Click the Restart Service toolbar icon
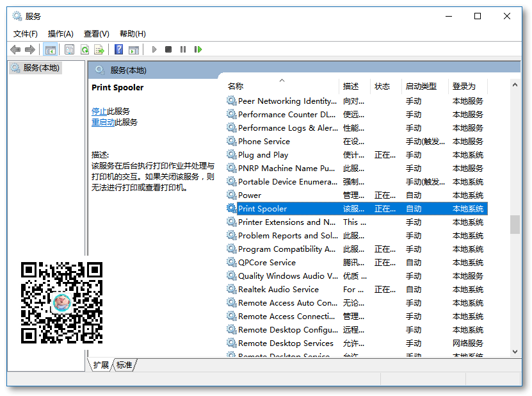 [198, 49]
